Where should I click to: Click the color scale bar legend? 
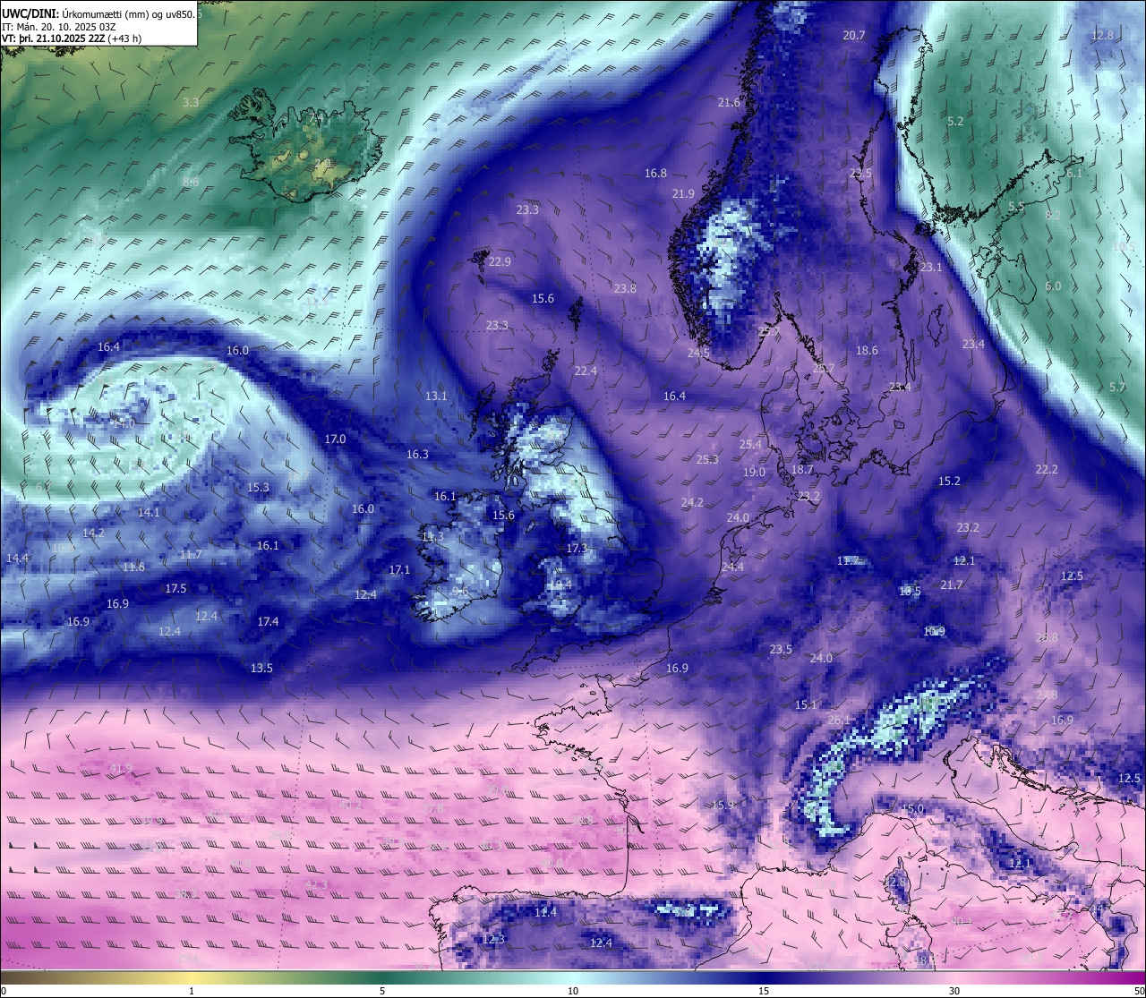click(x=573, y=977)
